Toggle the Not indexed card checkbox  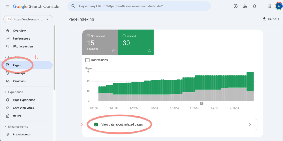point(88,36)
